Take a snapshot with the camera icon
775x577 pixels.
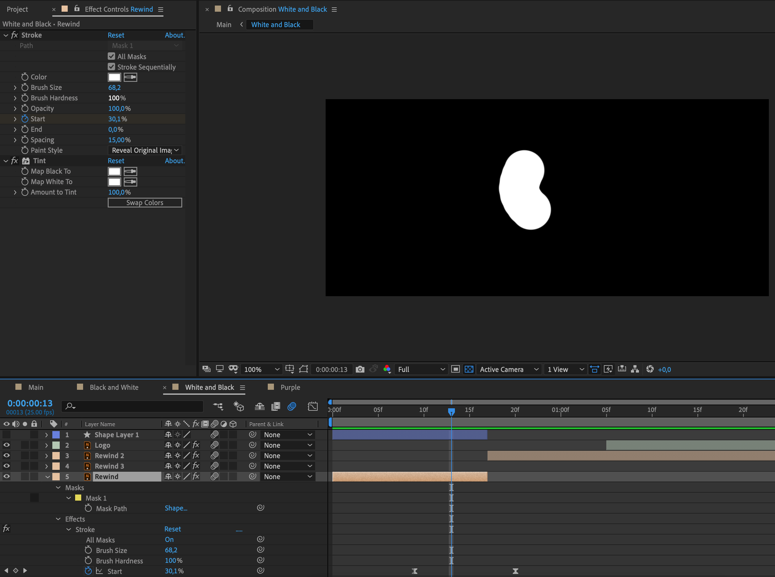click(x=360, y=369)
